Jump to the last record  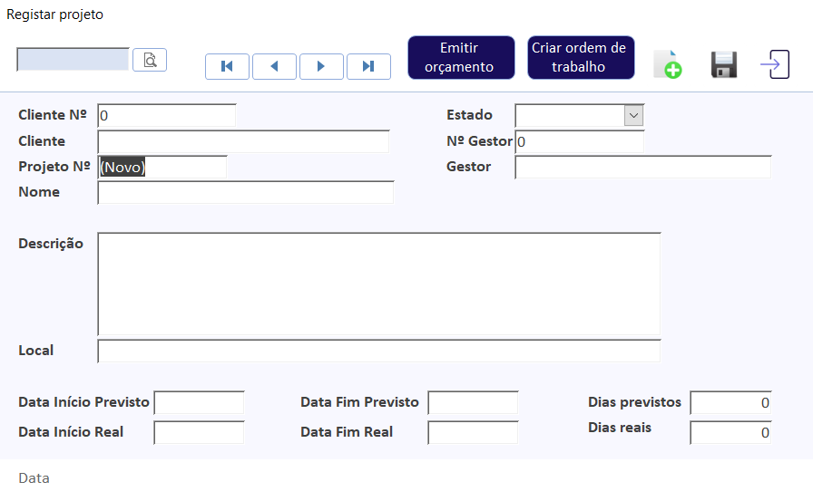click(368, 66)
